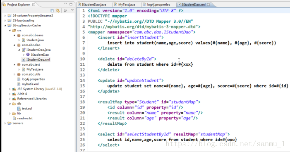Expand JRE System Library node
Screen dimensions: 290x152
click(x=10, y=89)
